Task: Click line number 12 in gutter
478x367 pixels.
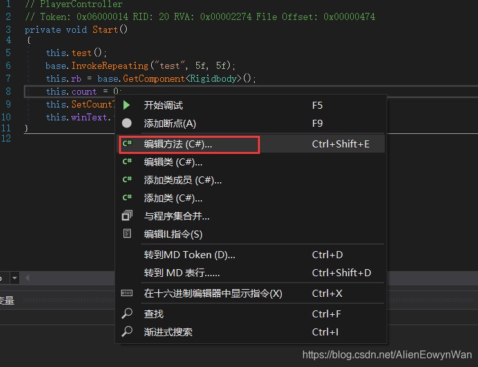Action: (x=6, y=138)
